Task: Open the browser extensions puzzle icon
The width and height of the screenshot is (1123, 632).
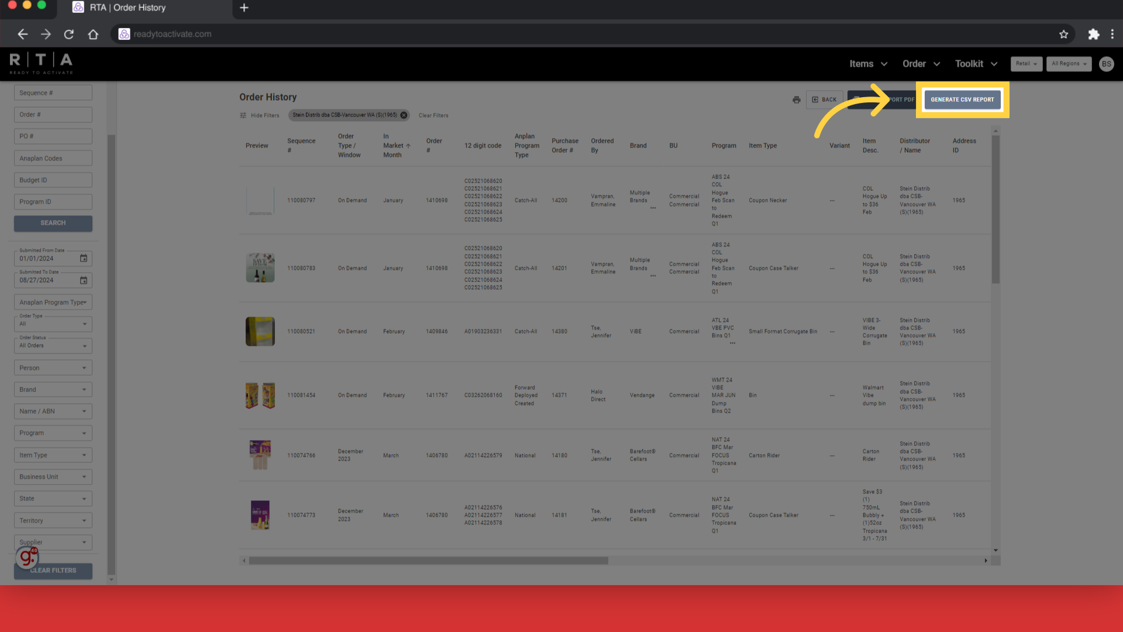Action: [x=1093, y=35]
